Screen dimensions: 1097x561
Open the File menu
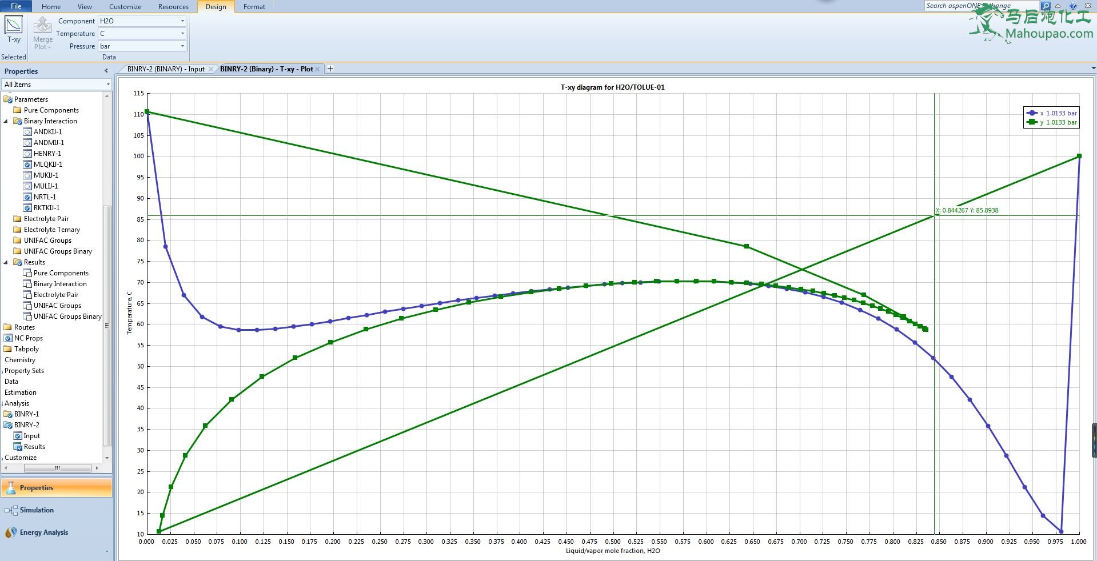click(x=16, y=6)
